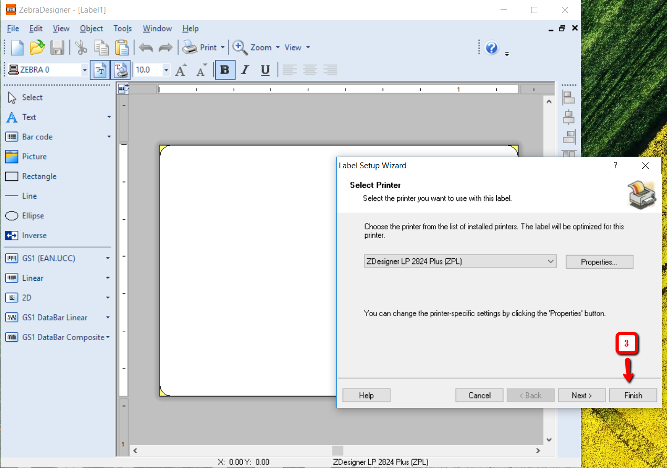
Task: Click the Properties... button in wizard
Action: coord(599,262)
